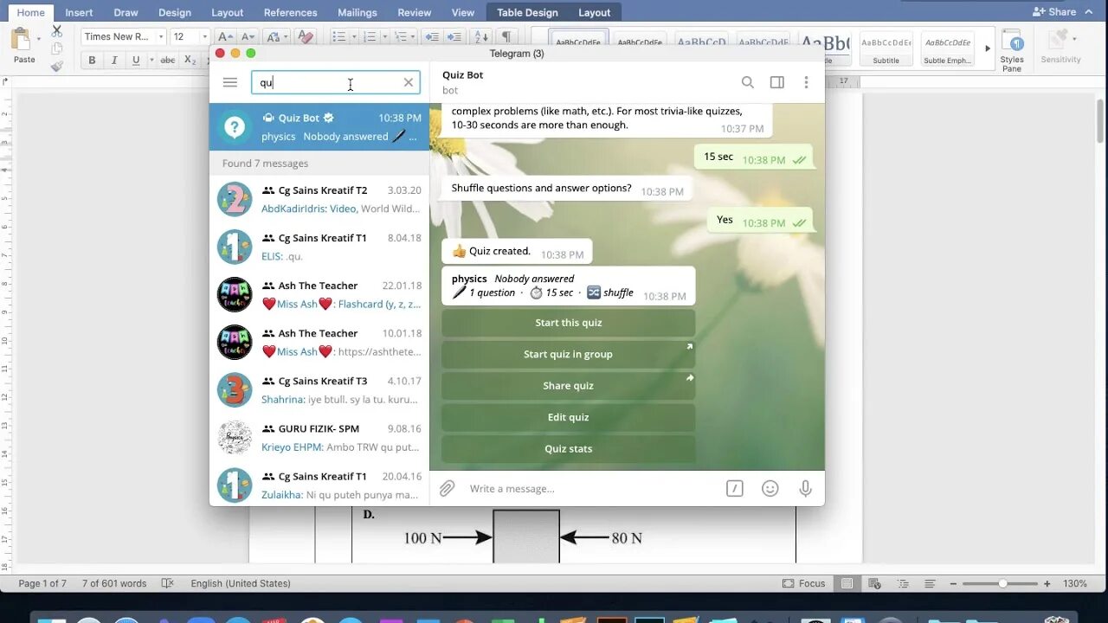Expand the Paste options arrow

pos(39,40)
